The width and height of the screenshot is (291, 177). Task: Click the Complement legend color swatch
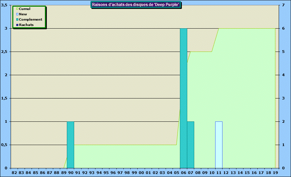(x=17, y=20)
